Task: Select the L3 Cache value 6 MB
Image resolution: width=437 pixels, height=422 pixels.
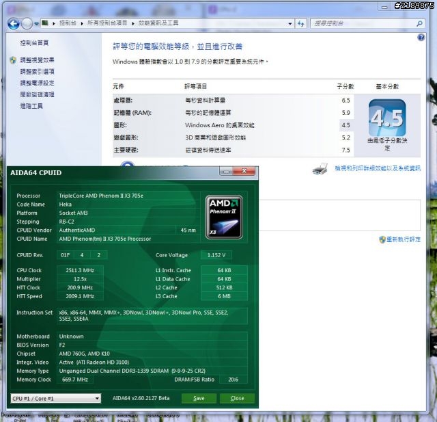Action: 224,296
